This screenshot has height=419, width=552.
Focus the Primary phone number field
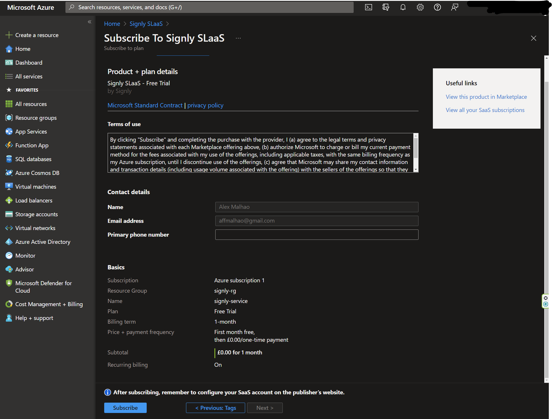[x=317, y=235]
